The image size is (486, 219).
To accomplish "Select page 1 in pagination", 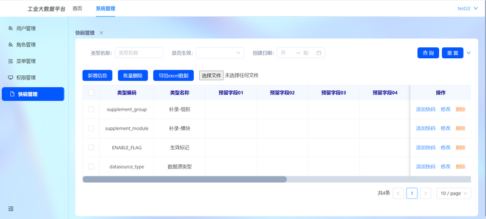I will pos(412,194).
